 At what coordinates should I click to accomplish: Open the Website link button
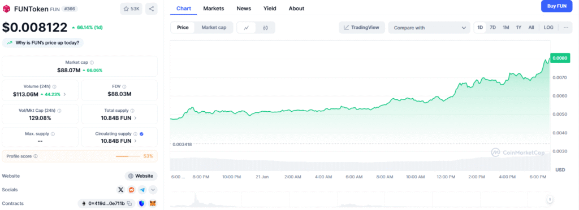click(x=141, y=176)
